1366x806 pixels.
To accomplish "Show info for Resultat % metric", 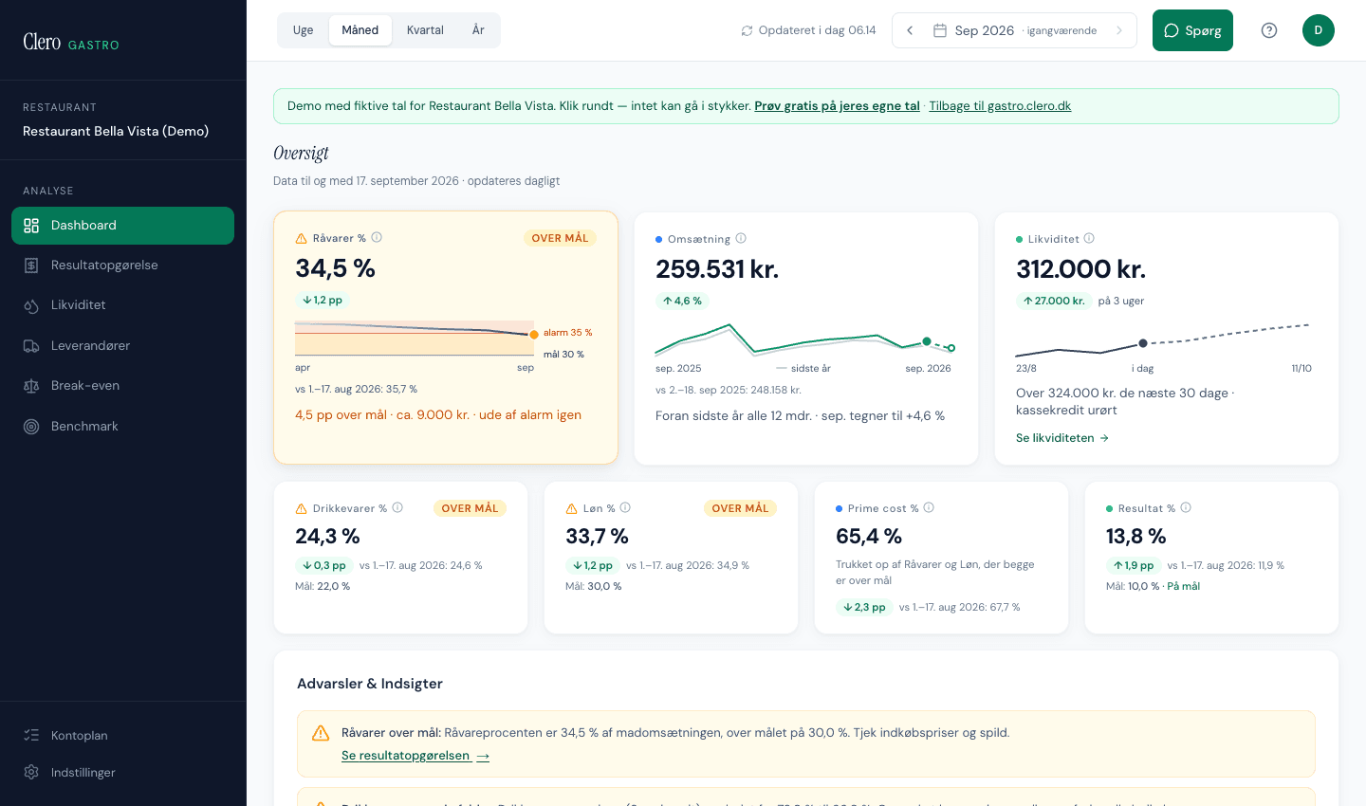I will 1186,507.
